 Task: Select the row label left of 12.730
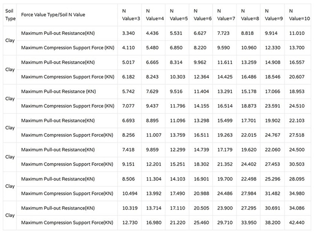[x=67, y=222]
